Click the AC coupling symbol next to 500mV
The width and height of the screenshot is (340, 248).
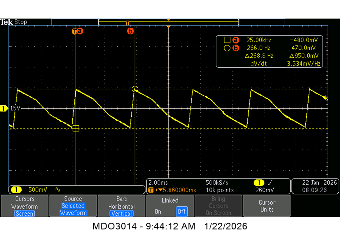tap(57, 189)
